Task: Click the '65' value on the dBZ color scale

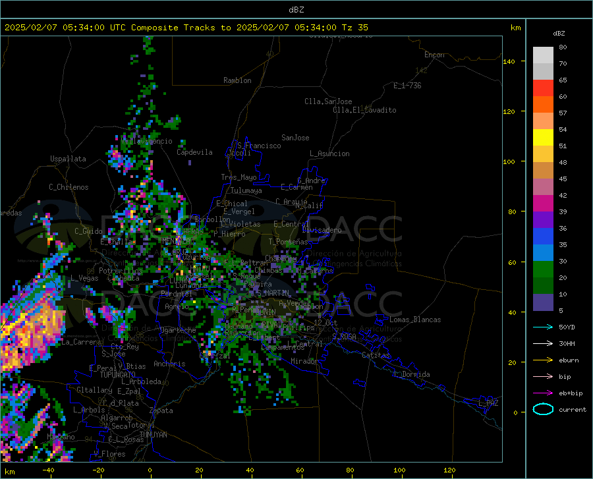Action: click(563, 80)
